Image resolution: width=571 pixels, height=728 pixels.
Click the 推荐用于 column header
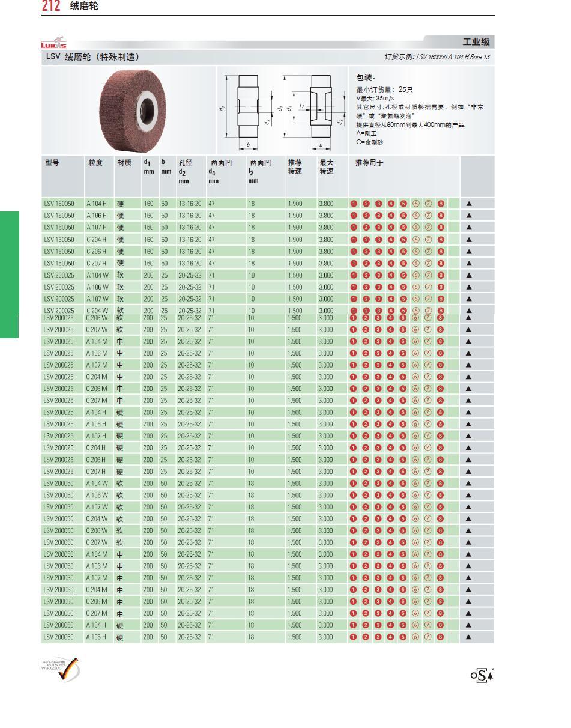point(369,163)
